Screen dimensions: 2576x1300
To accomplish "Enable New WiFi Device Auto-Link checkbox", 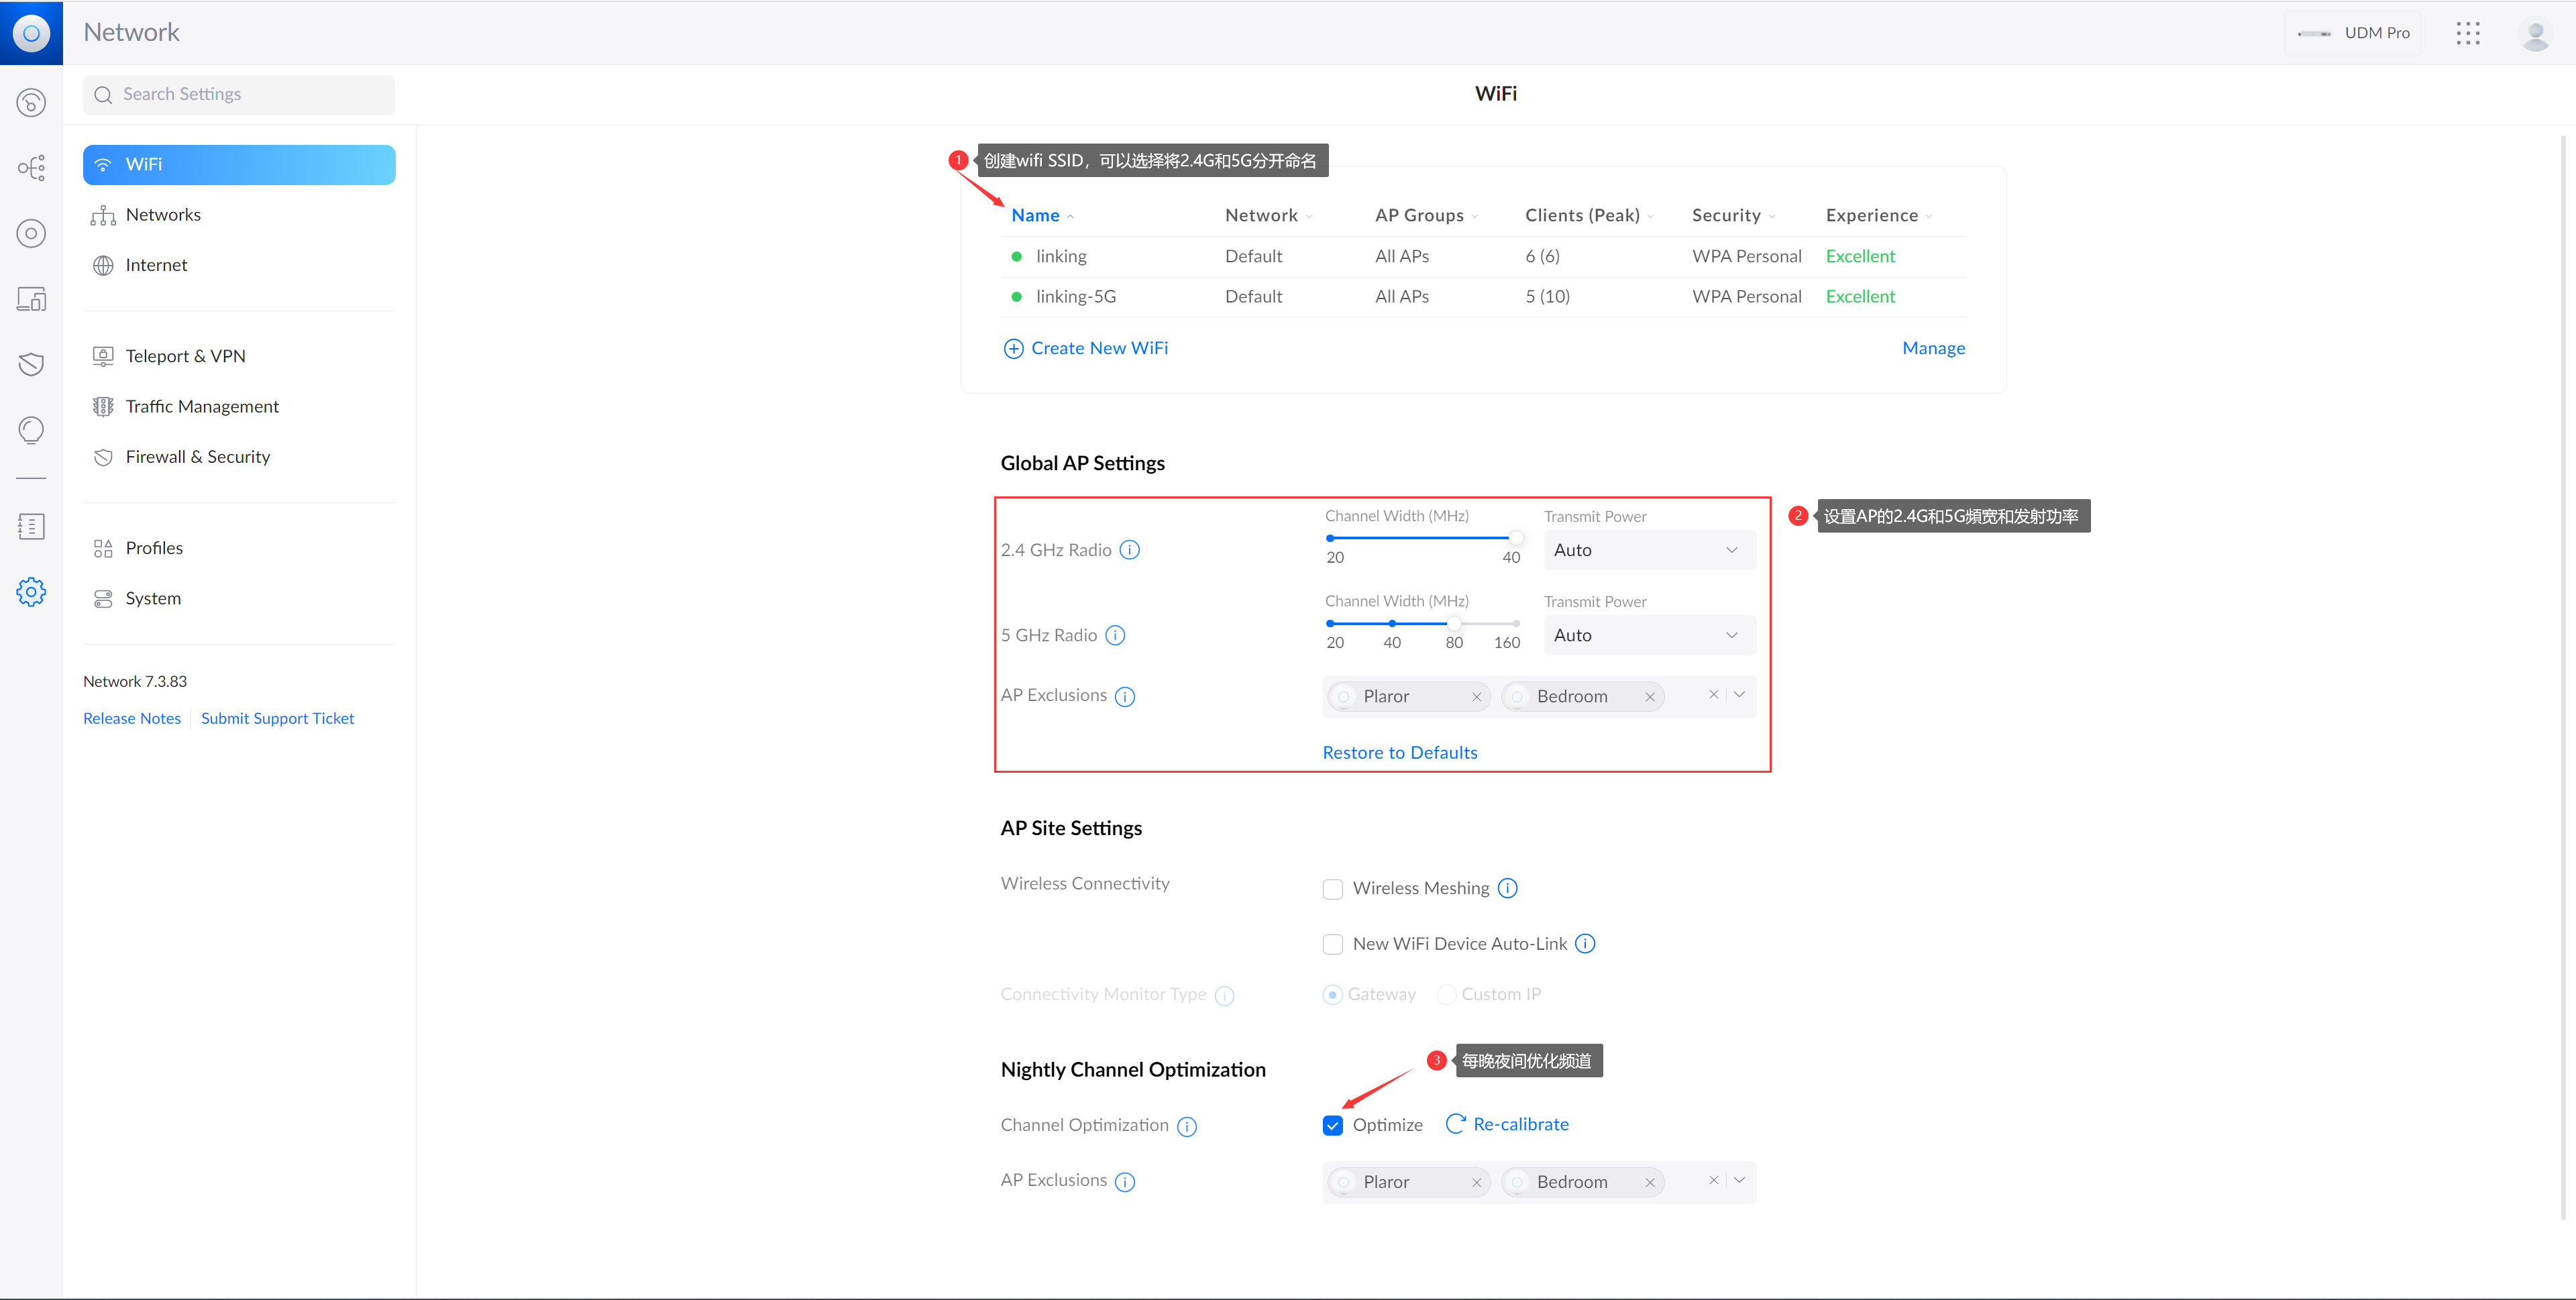I will (1332, 944).
